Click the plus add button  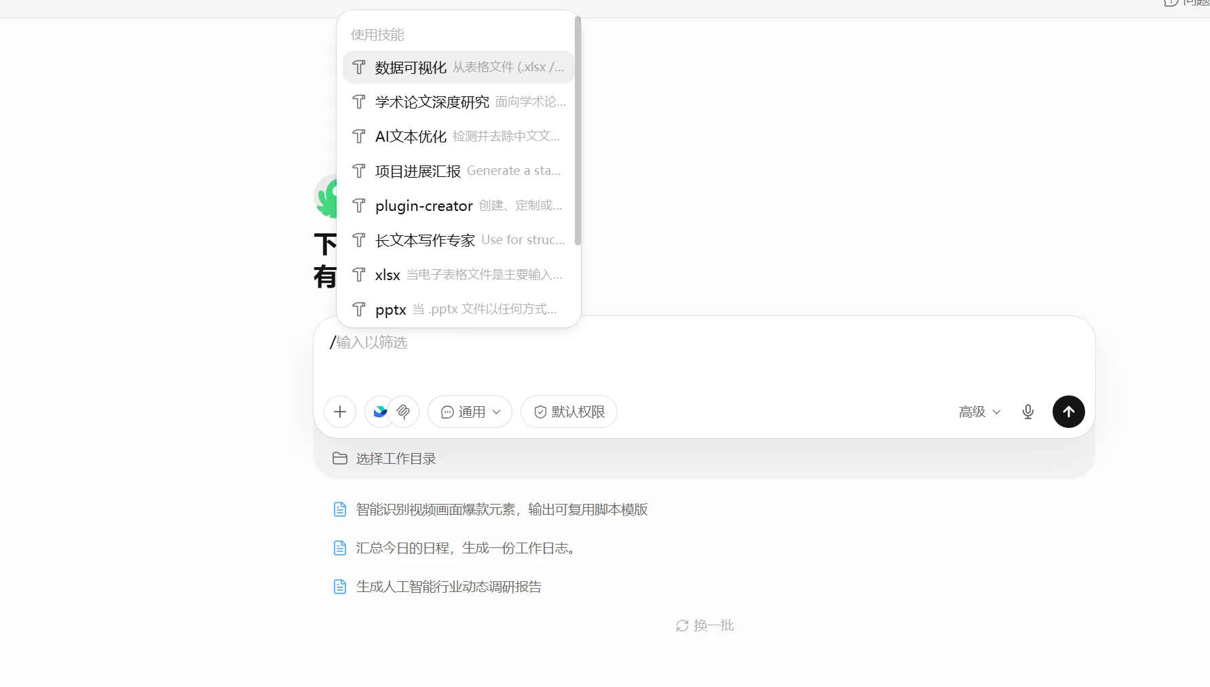340,412
